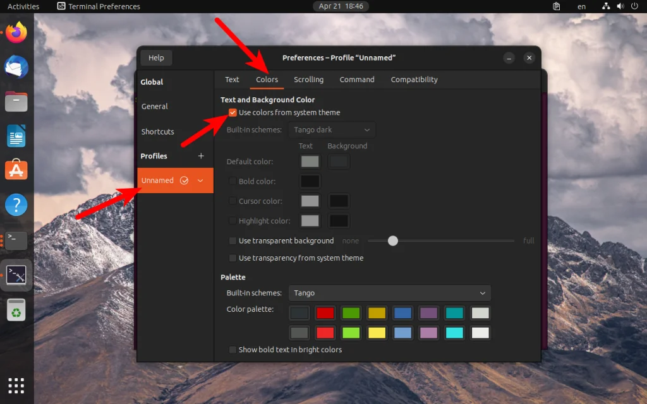Open LibreOffice Writer from the dock
Viewport: 647px width, 404px height.
point(16,136)
